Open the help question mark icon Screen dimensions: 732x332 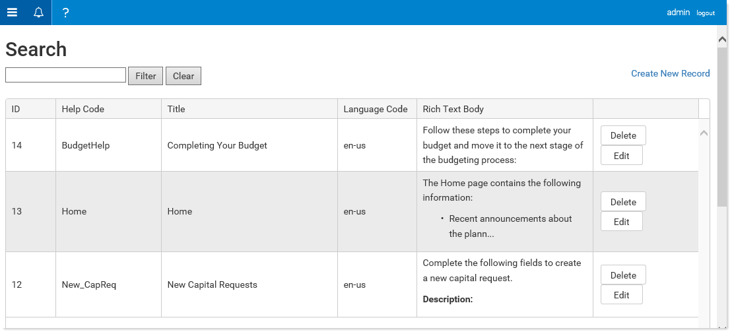(x=65, y=13)
